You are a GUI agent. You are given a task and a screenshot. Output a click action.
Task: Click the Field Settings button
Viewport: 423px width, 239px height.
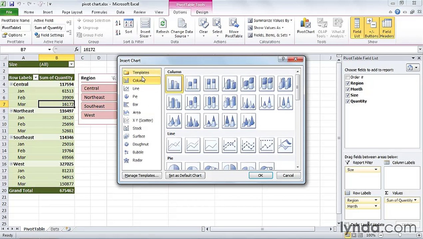click(x=49, y=35)
